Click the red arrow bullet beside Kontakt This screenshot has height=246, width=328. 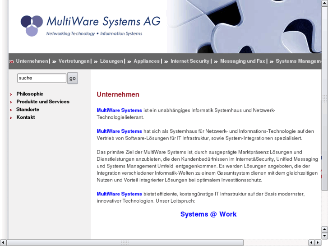[11, 118]
